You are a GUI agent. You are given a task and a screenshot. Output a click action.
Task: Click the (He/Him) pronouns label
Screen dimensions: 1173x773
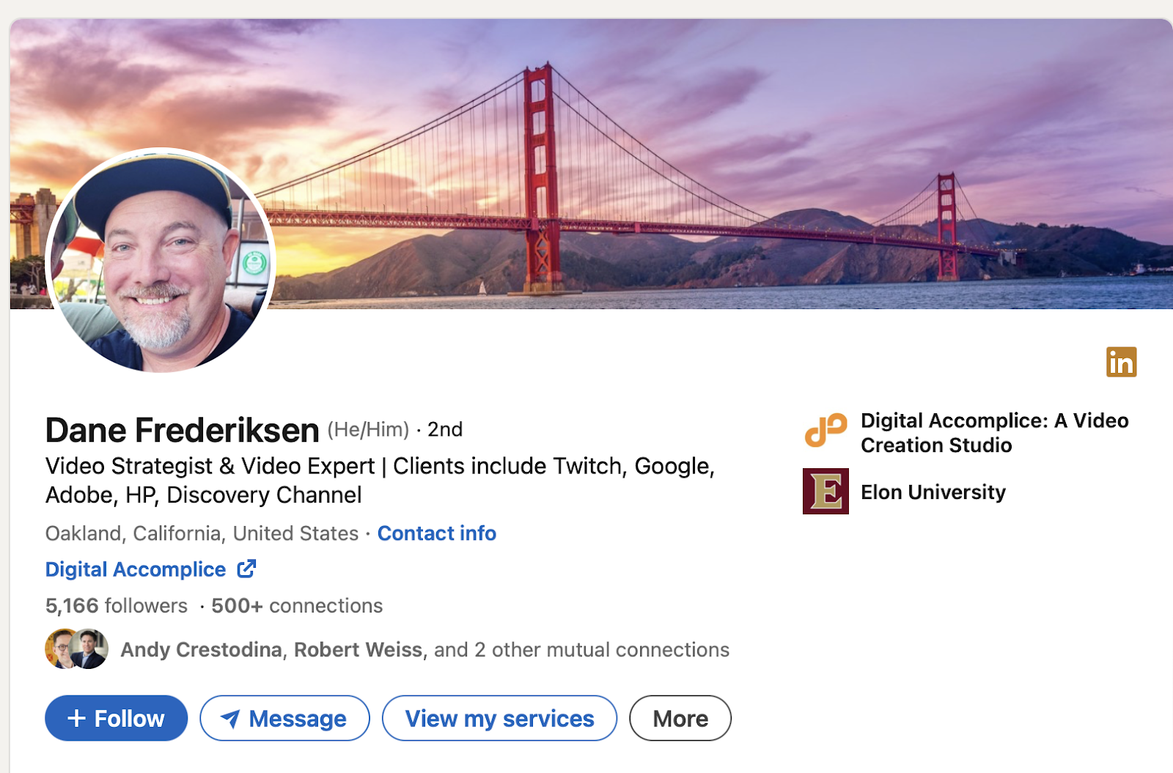pyautogui.click(x=368, y=429)
